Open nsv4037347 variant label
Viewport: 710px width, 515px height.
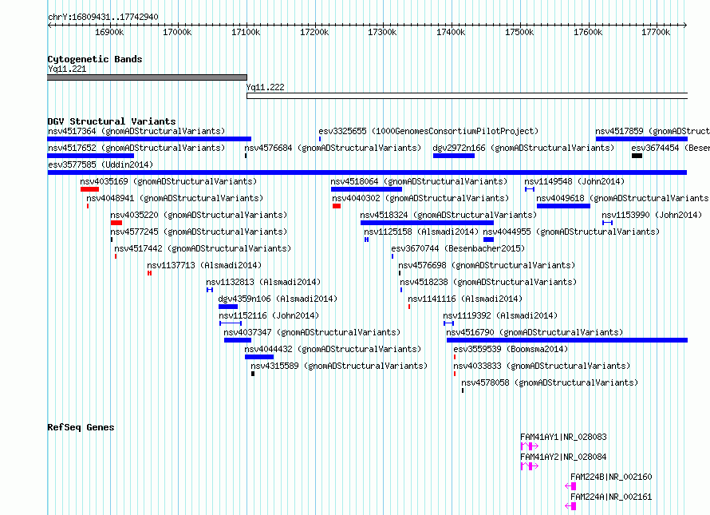[x=312, y=332]
